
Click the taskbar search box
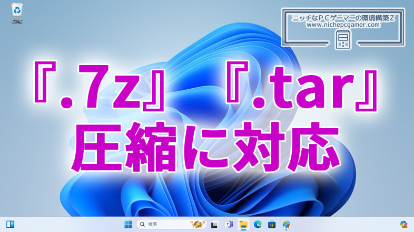(x=171, y=224)
